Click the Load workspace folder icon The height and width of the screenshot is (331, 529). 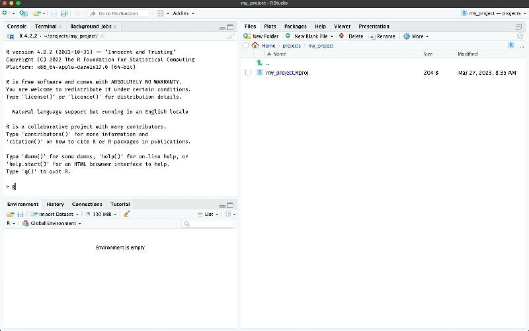pyautogui.click(x=10, y=214)
